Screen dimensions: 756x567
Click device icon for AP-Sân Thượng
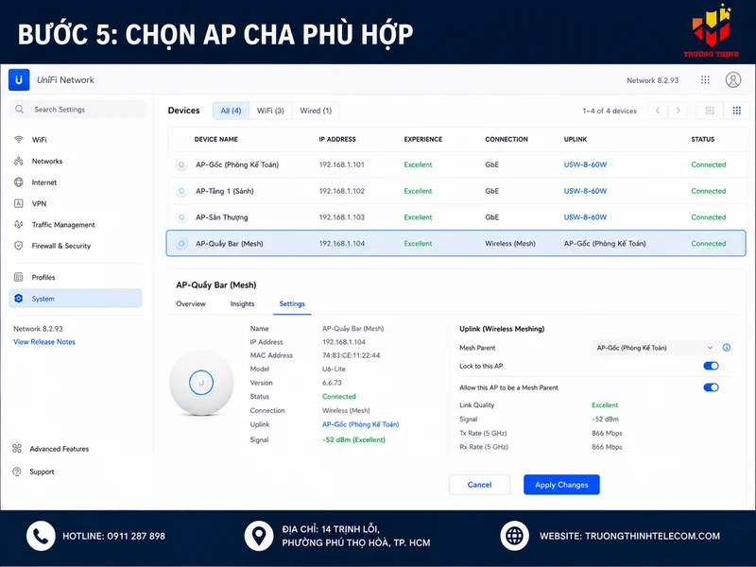click(x=181, y=217)
